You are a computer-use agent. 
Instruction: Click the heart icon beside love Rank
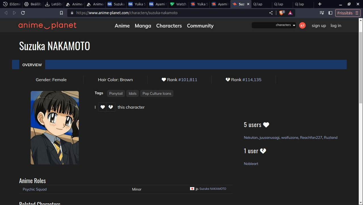[x=164, y=80]
